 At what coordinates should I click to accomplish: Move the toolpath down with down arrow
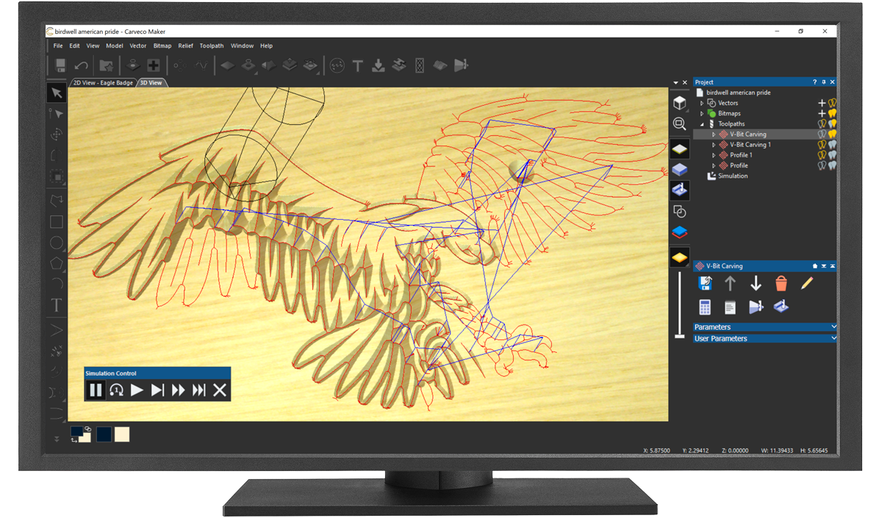pyautogui.click(x=756, y=284)
